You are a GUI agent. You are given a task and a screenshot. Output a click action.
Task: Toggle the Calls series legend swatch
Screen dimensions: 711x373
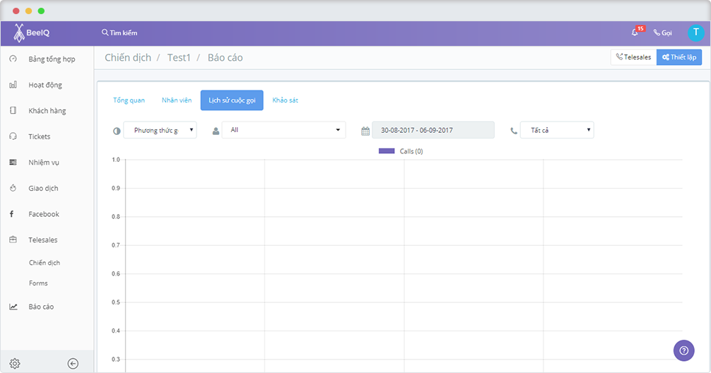coord(386,151)
